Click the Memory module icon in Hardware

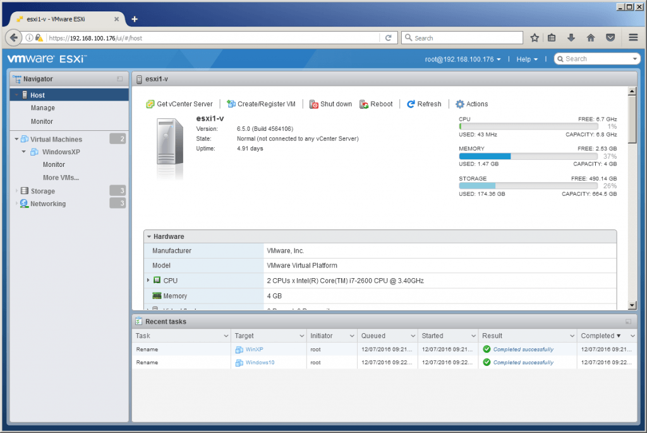[157, 296]
